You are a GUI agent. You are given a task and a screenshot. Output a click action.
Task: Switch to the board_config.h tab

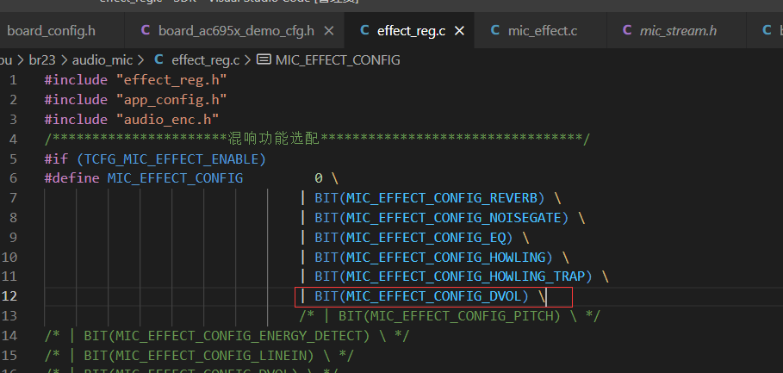tap(51, 31)
